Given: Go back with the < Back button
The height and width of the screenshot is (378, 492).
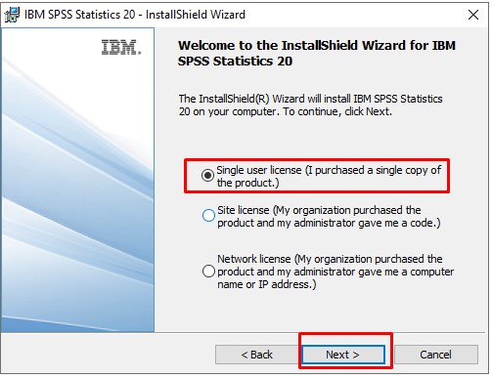Looking at the screenshot, I should click(x=256, y=355).
